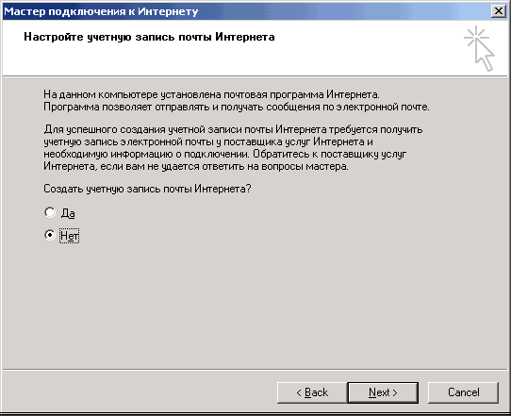The width and height of the screenshot is (511, 416).
Task: Close the wizard with the X button
Action: [x=499, y=11]
